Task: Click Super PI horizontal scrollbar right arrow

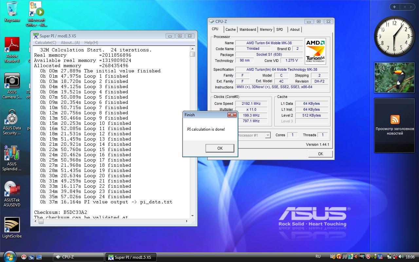Action: coord(187,221)
